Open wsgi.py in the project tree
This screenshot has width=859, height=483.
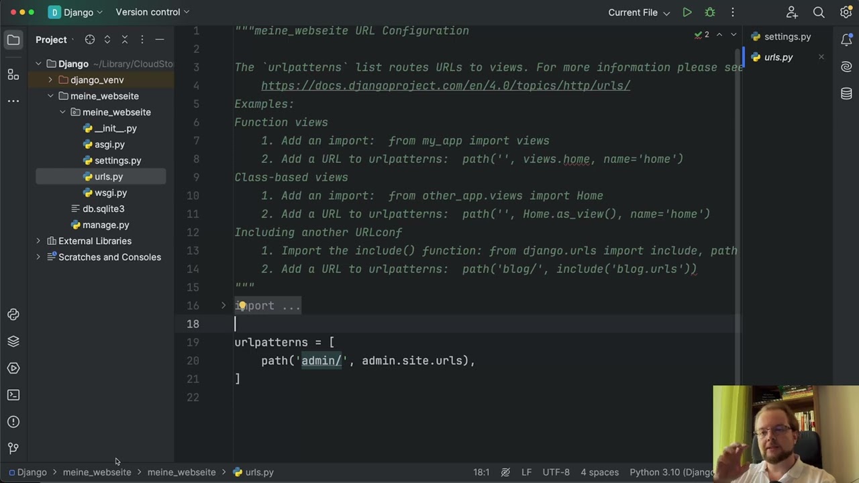[x=111, y=193]
